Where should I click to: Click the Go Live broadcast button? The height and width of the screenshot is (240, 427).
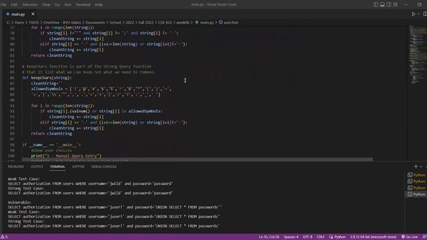[x=410, y=237]
